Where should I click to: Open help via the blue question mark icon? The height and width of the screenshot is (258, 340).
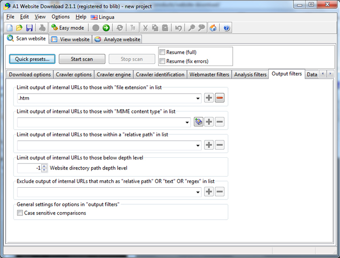[x=227, y=28]
